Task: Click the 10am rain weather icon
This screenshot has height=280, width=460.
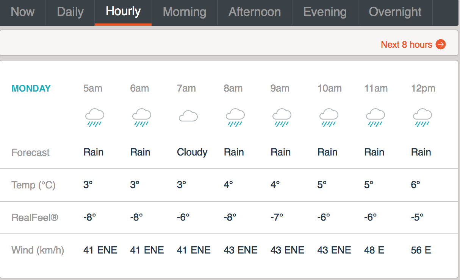Action: 329,117
